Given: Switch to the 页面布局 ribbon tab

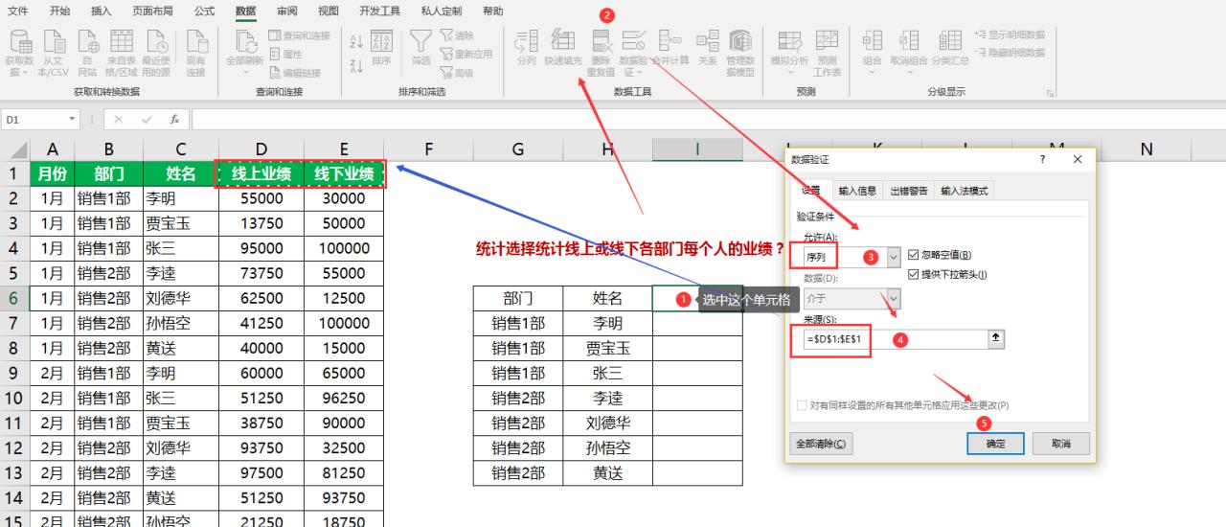Looking at the screenshot, I should [x=152, y=11].
